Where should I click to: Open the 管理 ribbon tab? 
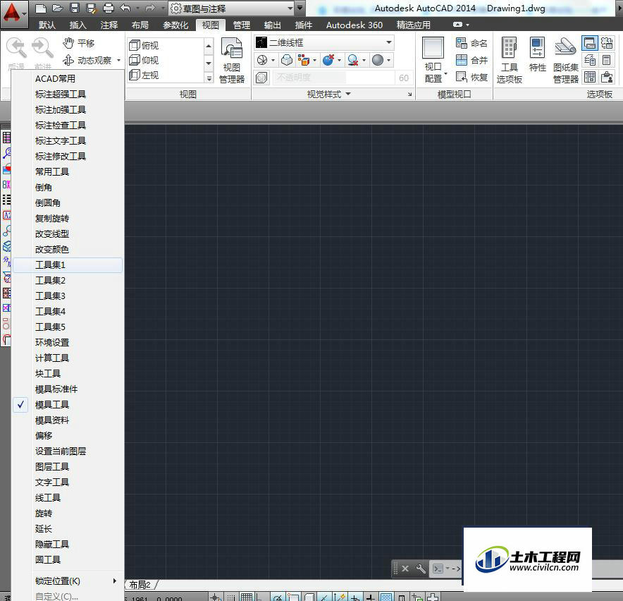click(x=242, y=25)
